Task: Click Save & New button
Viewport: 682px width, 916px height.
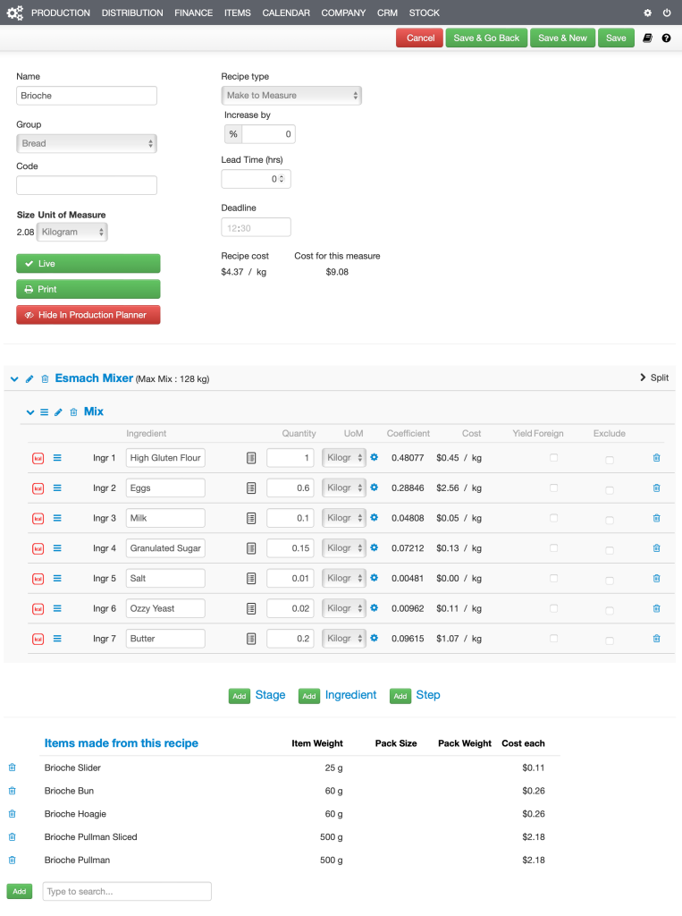Action: click(x=562, y=38)
